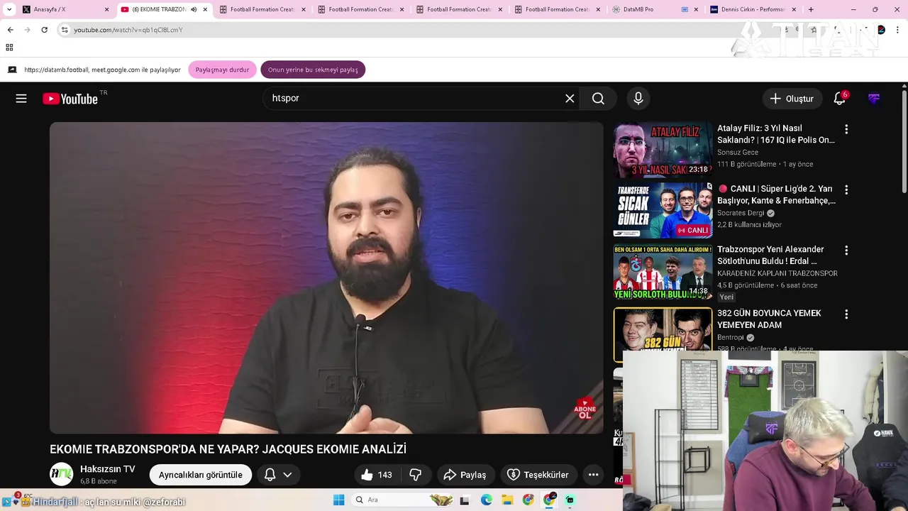Open options menu for the 382 GÜN video

click(846, 314)
